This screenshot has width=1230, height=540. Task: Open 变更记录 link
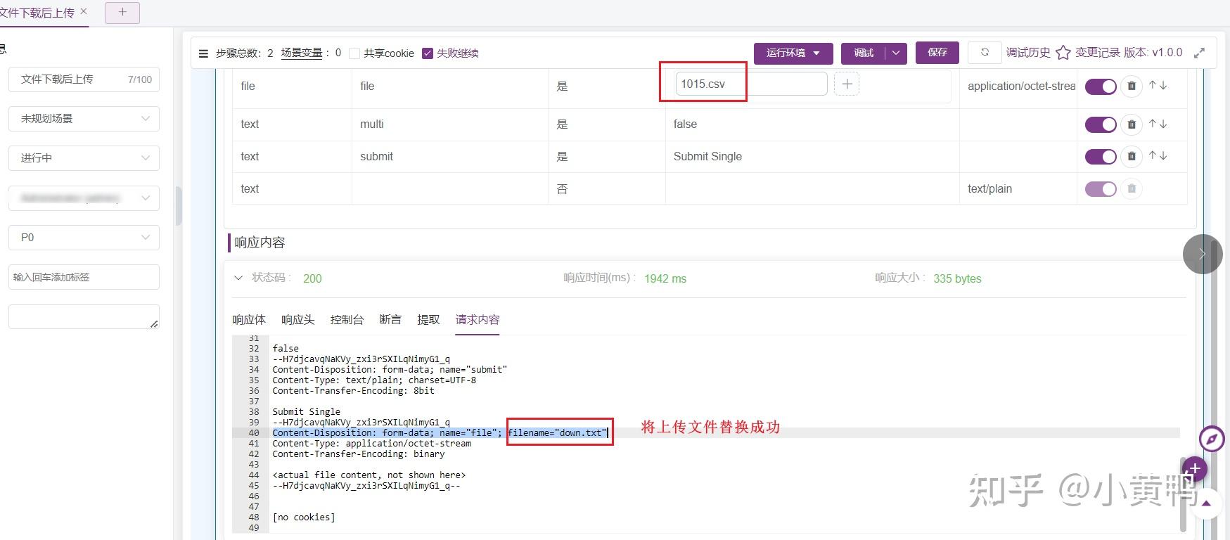point(1097,53)
